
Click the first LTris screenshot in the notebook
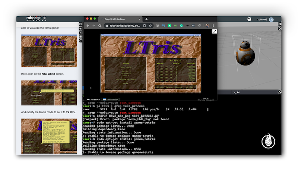pos(49,51)
